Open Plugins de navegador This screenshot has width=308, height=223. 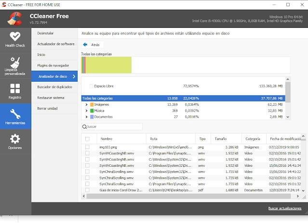(54, 65)
